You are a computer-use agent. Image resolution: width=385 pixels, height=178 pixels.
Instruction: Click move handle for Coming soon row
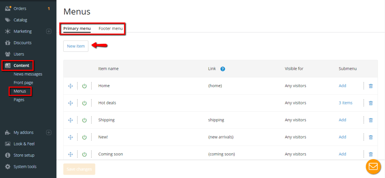[70, 154]
